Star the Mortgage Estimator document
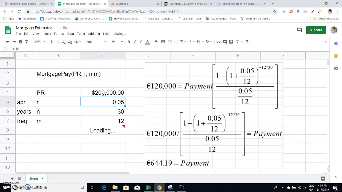Screen dimensions: 342x192 click(x=59, y=28)
